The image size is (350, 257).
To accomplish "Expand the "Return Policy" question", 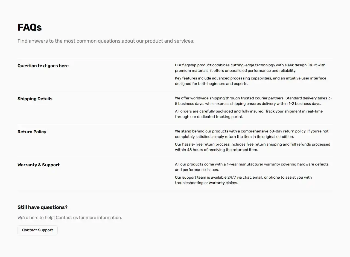I will tap(32, 132).
